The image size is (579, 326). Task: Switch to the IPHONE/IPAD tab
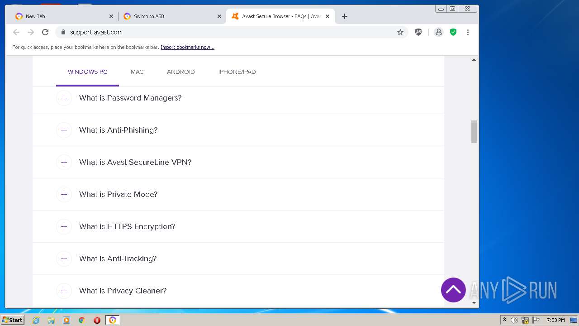(x=237, y=72)
